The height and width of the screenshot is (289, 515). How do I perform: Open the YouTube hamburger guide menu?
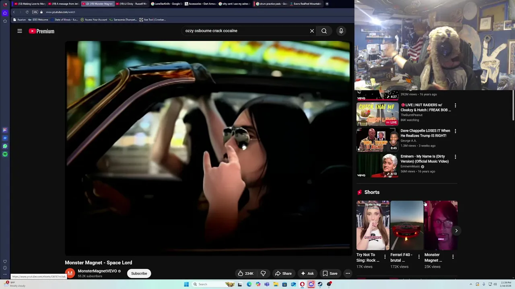pos(19,31)
